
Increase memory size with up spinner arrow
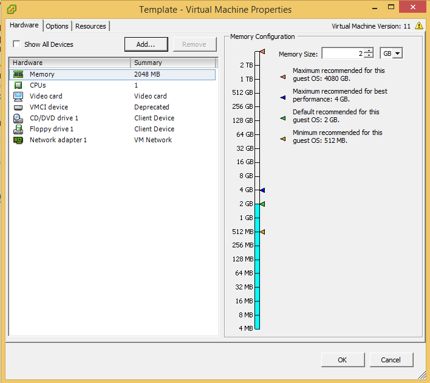(369, 51)
